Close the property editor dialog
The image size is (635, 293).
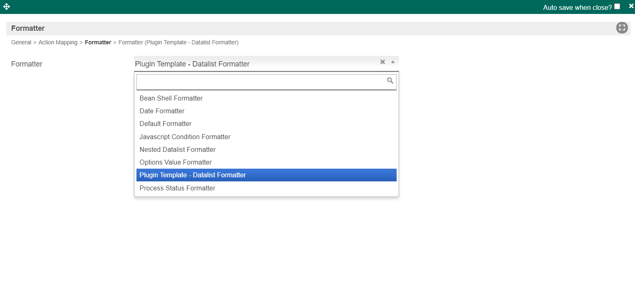pyautogui.click(x=631, y=6)
